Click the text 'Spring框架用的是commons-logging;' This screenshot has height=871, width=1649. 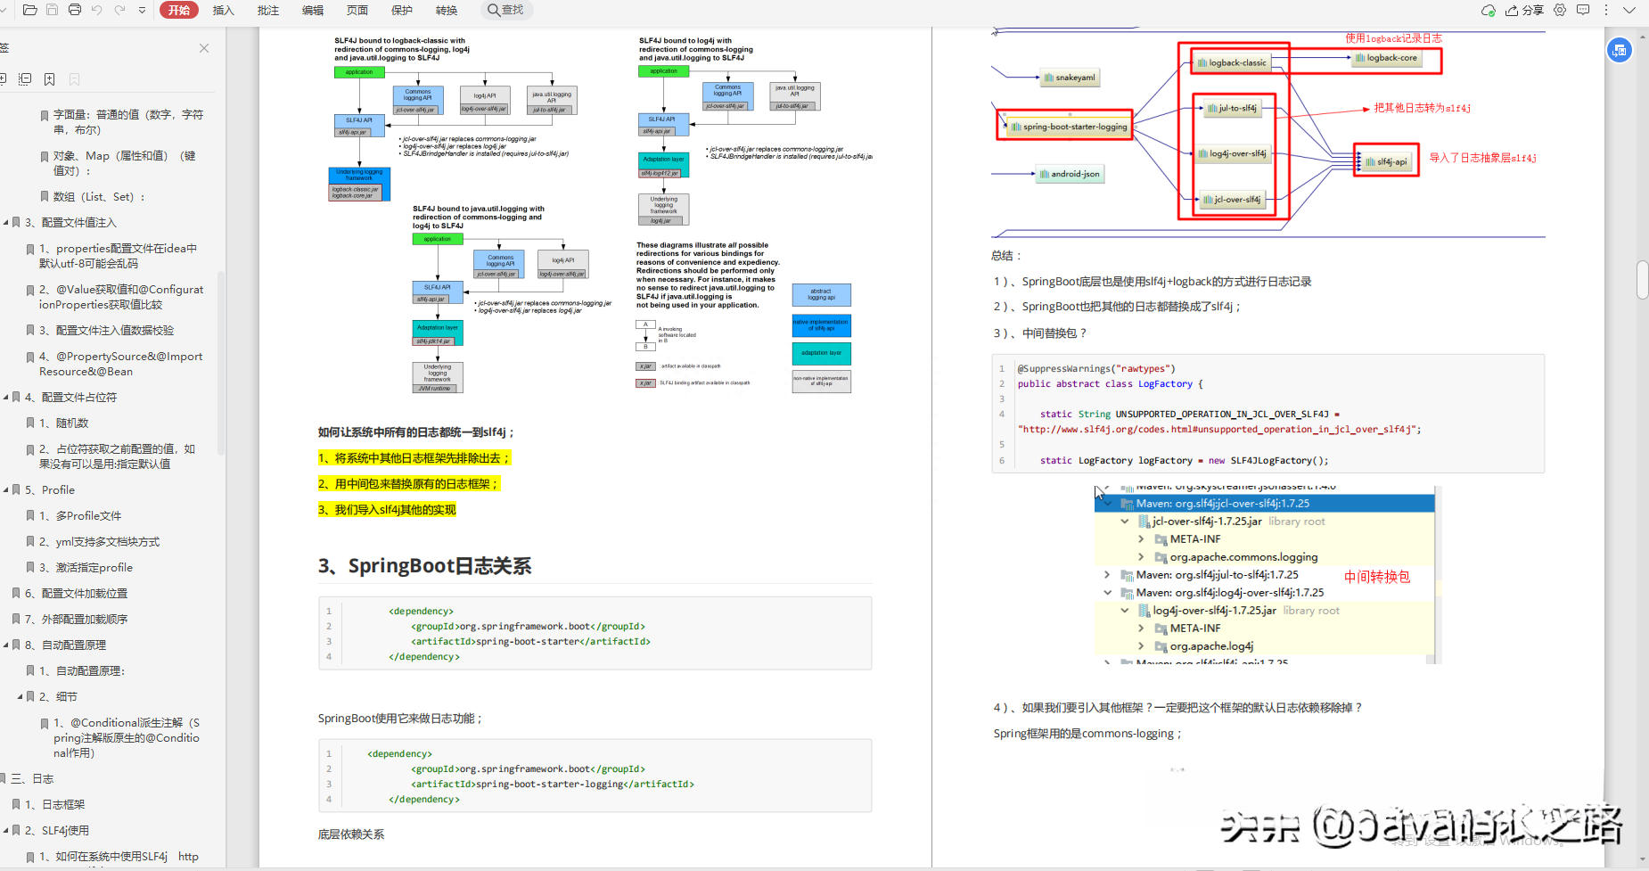pyautogui.click(x=1087, y=734)
